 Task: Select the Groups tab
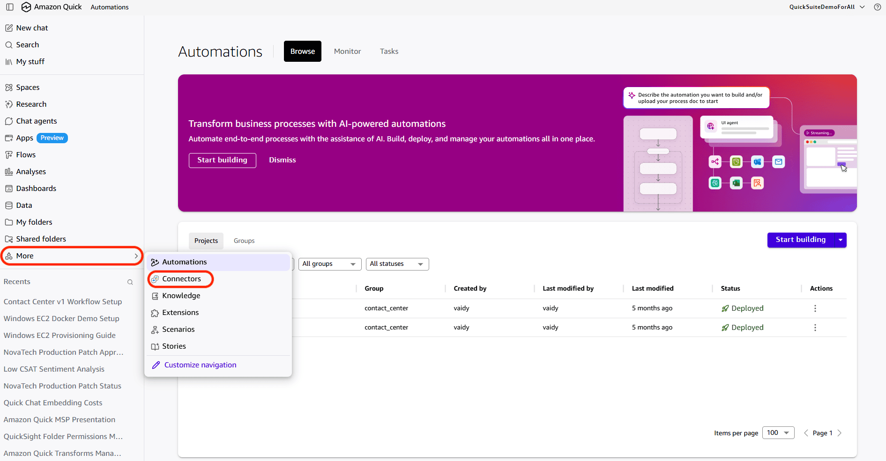[x=244, y=241]
